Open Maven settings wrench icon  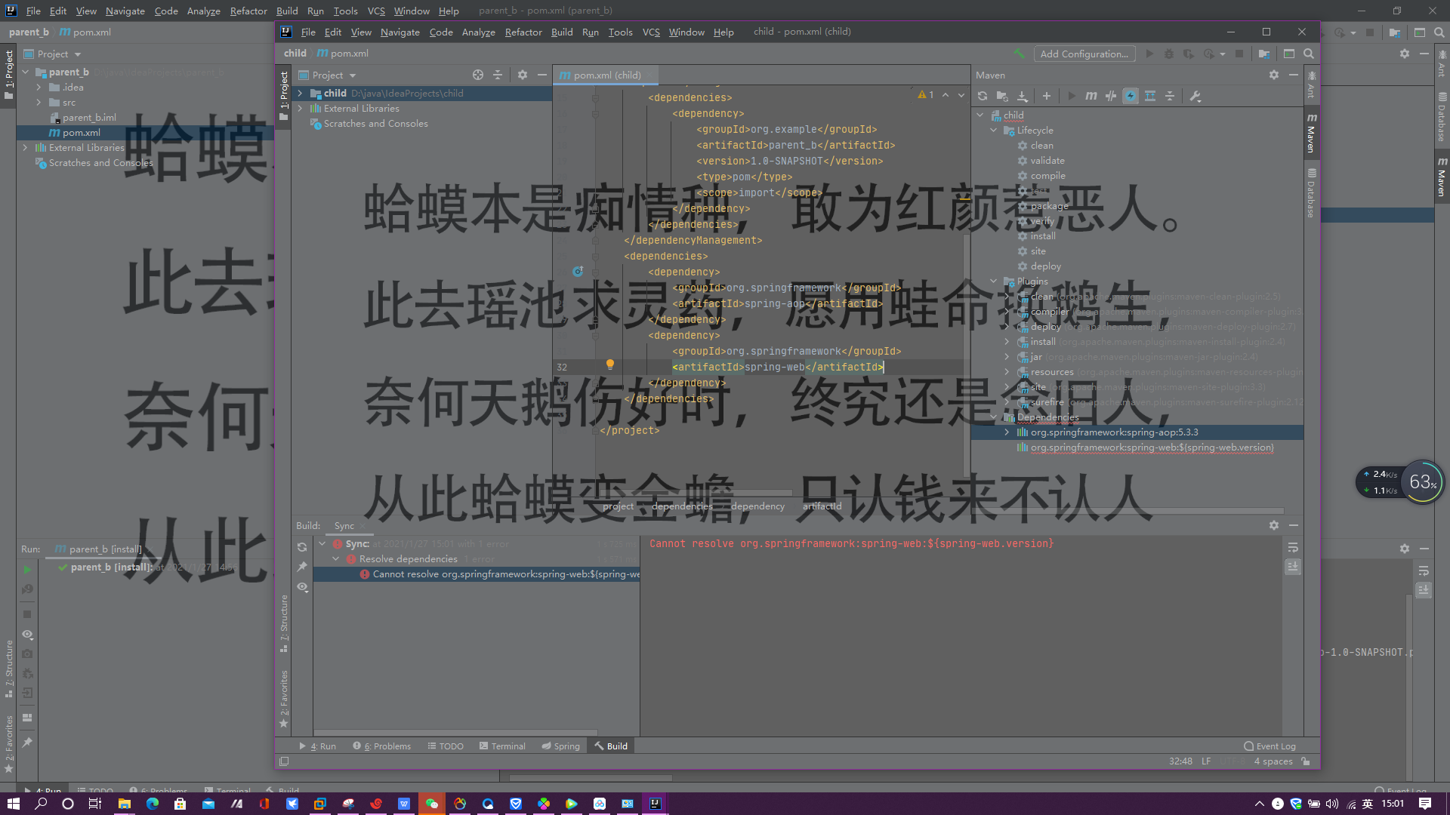pyautogui.click(x=1195, y=96)
